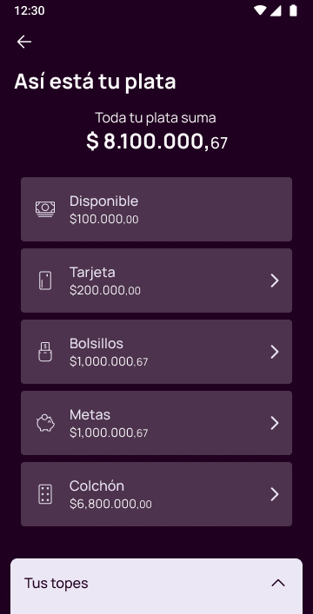
Task: Click the card icon beside Tarjeta
Action: tap(45, 281)
